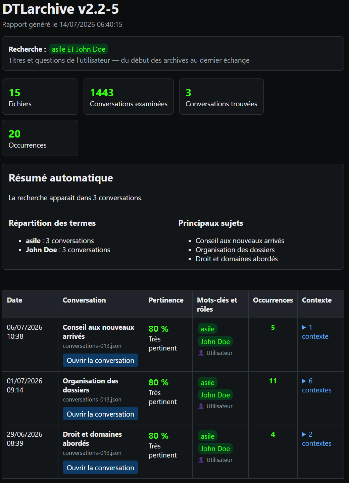The width and height of the screenshot is (349, 483).
Task: Click the 'Répartition des termes' heading
Action: point(52,223)
